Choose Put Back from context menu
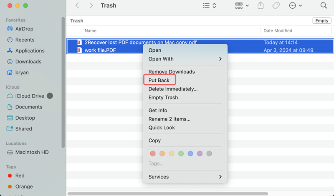The width and height of the screenshot is (334, 196). tap(159, 80)
